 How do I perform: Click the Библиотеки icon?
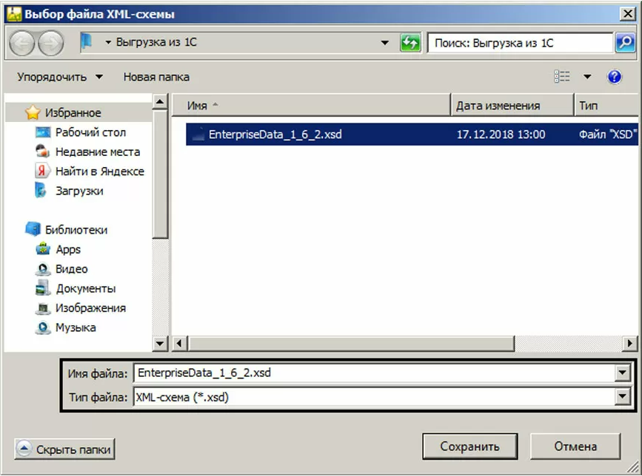(33, 229)
